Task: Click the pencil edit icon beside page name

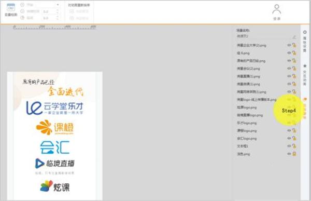Action: pos(294,36)
